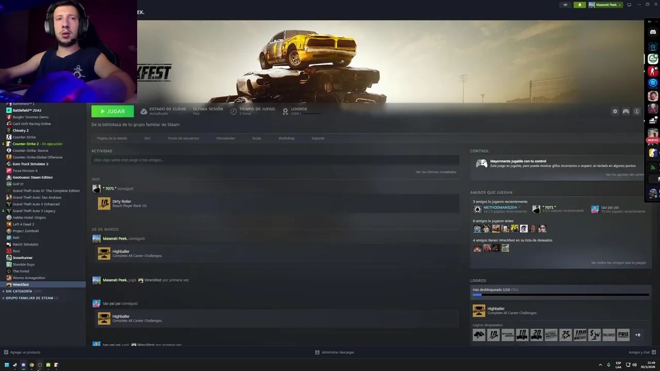Open the Discusiones tab
The width and height of the screenshot is (660, 371).
tap(225, 138)
